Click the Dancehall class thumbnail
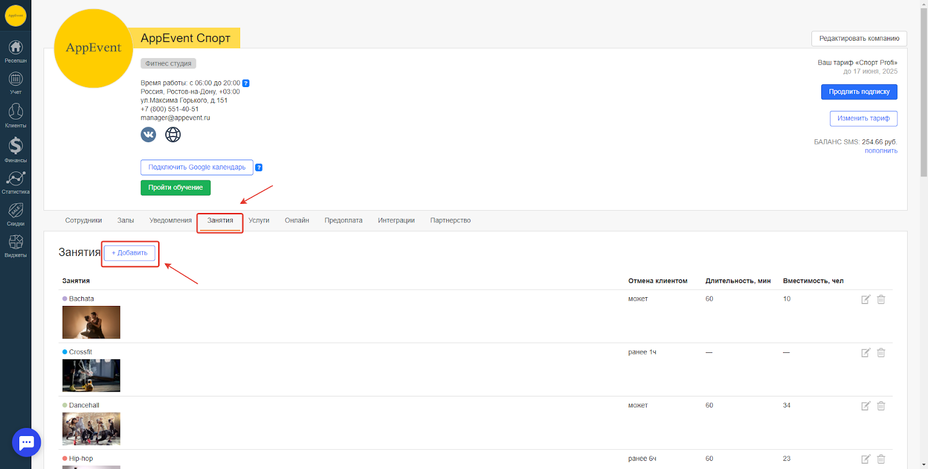Screen dimensions: 928x469 [x=91, y=429]
